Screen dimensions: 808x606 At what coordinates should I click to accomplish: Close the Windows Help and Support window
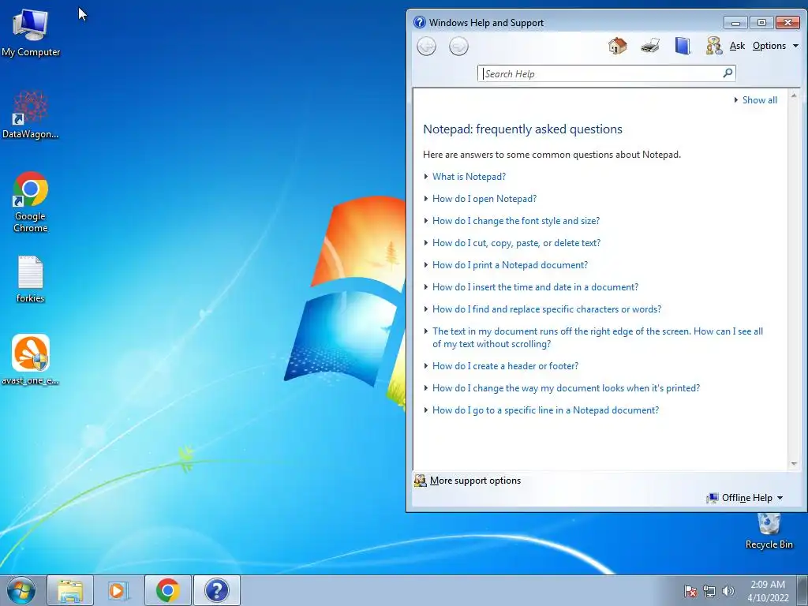pyautogui.click(x=788, y=23)
